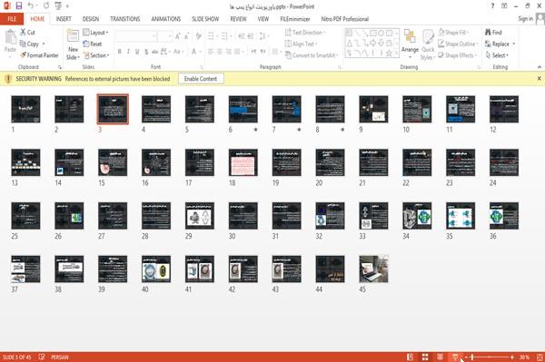The height and width of the screenshot is (362, 545).
Task: Click the Undo arrow in title bar
Action: click(x=31, y=6)
